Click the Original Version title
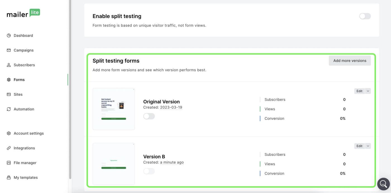The image size is (391, 193). (161, 102)
